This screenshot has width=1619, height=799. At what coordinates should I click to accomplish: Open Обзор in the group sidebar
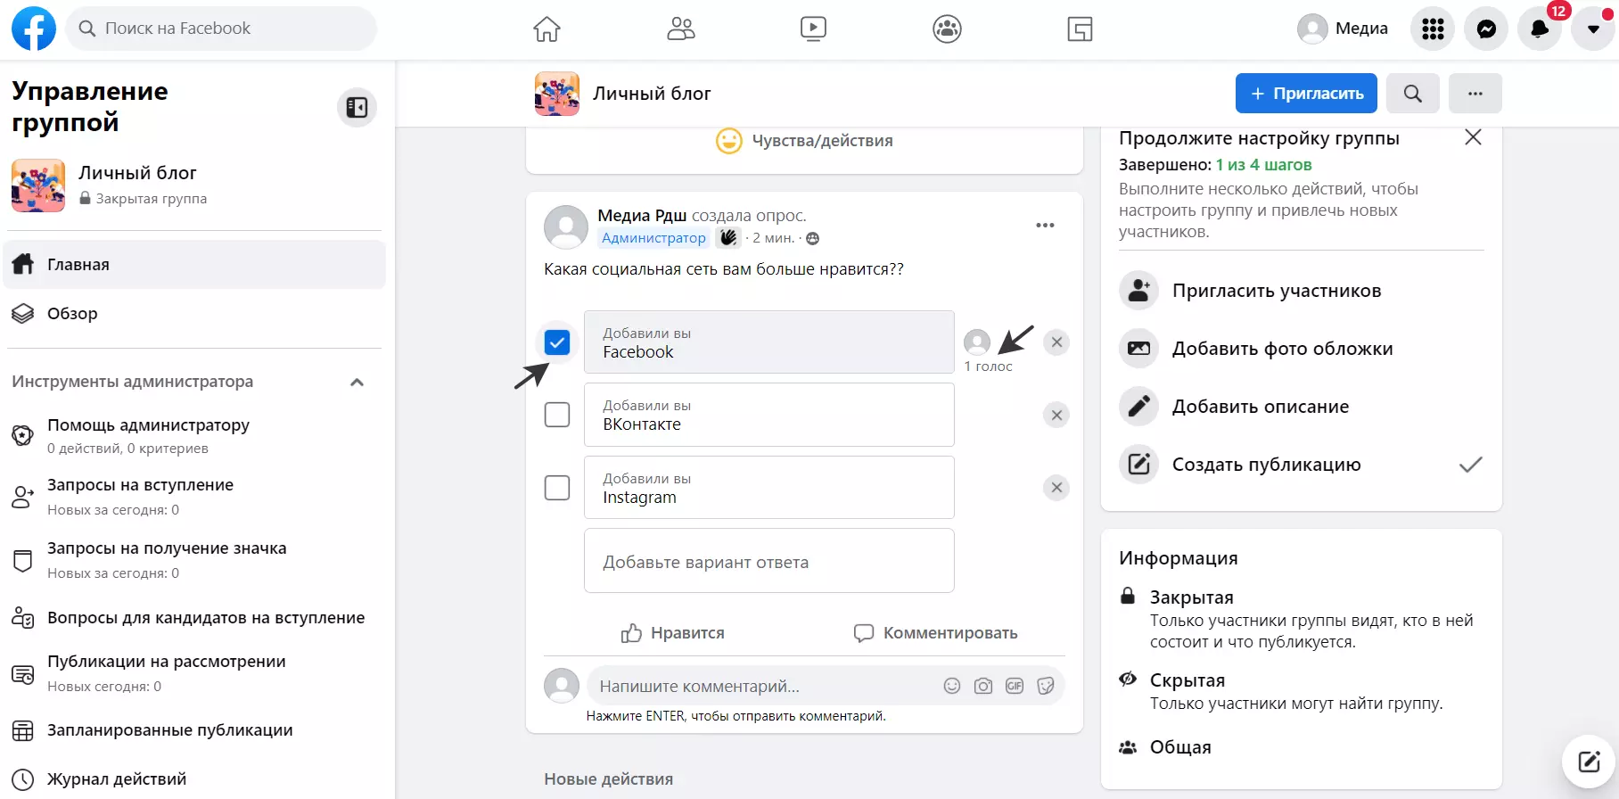(194, 314)
